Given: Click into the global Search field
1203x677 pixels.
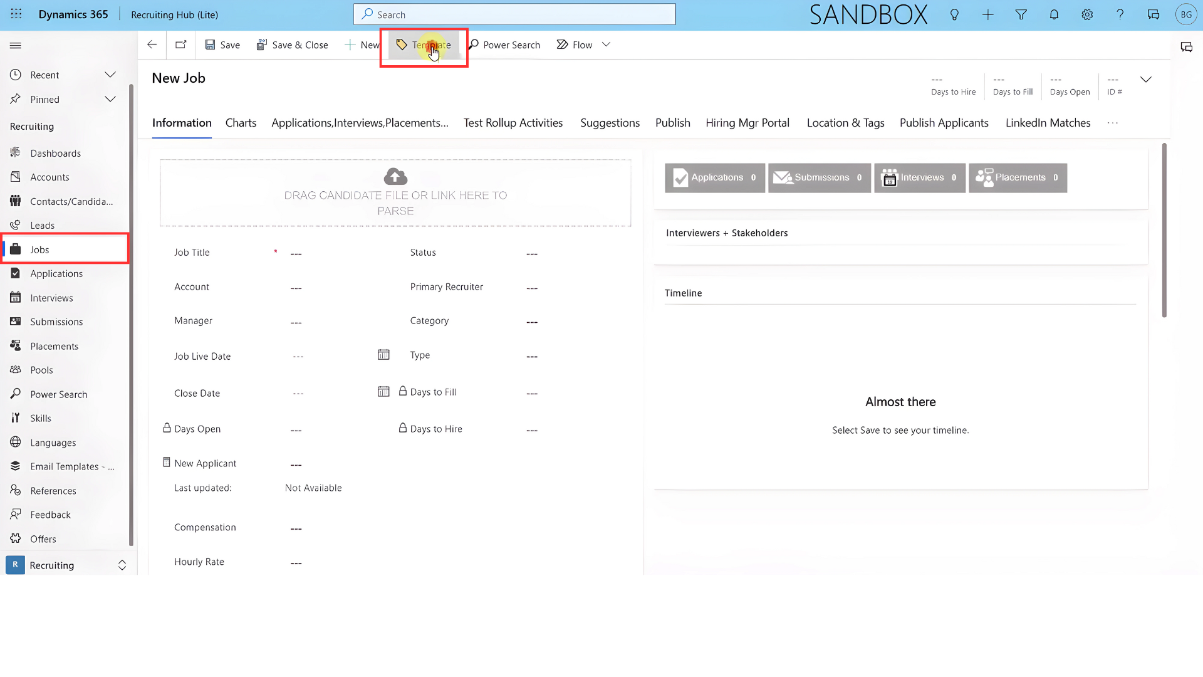Looking at the screenshot, I should [x=514, y=14].
